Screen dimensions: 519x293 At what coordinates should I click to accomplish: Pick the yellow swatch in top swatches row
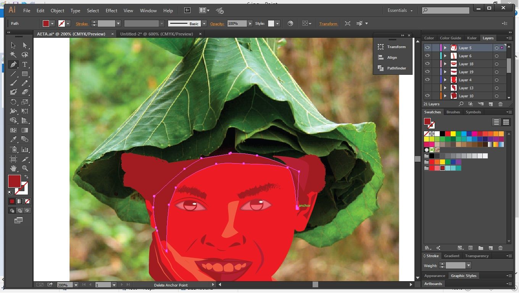pos(453,134)
